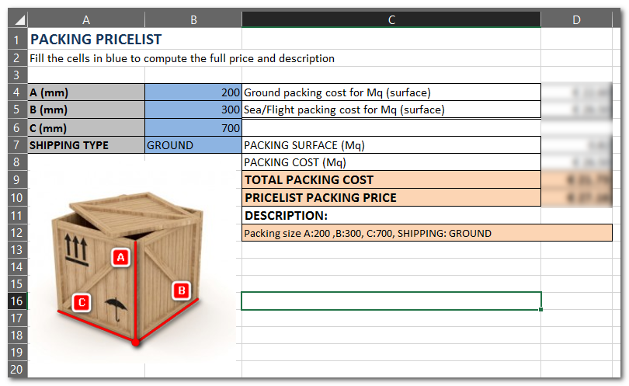Select 'Ground packing cost for Mq' cell

[x=391, y=92]
